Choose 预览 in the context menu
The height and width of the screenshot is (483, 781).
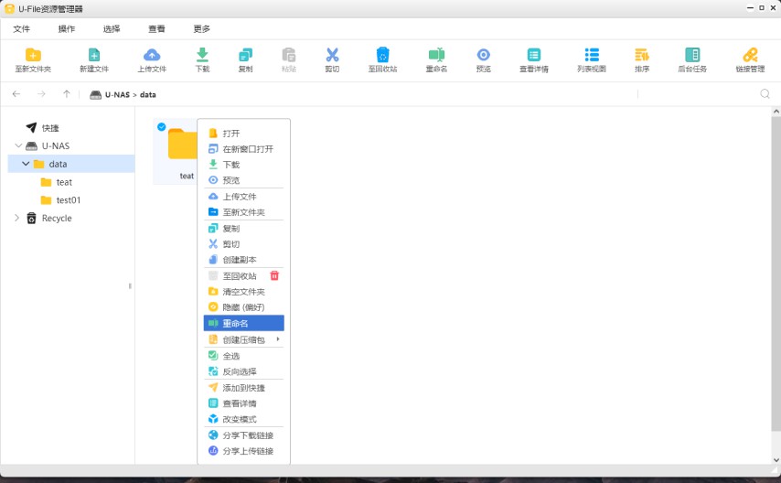[243, 180]
